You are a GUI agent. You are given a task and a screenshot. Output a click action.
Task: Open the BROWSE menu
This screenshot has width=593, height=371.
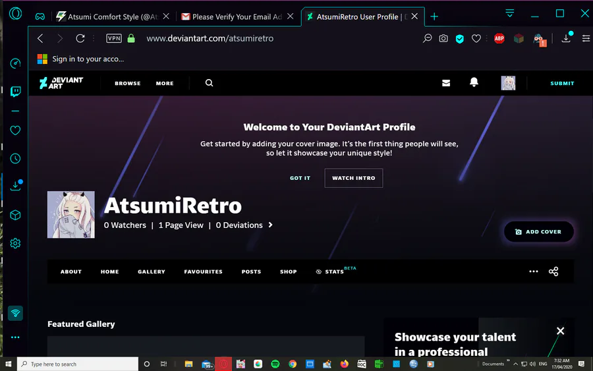pyautogui.click(x=128, y=83)
